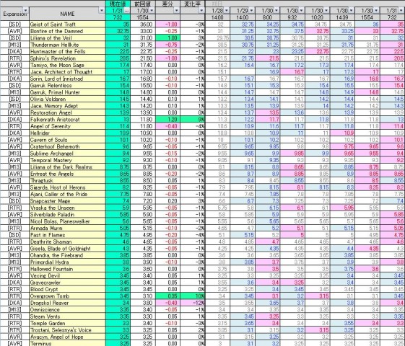Click the 10% 変化率 cell for Overgrown Tomb

tap(193, 296)
